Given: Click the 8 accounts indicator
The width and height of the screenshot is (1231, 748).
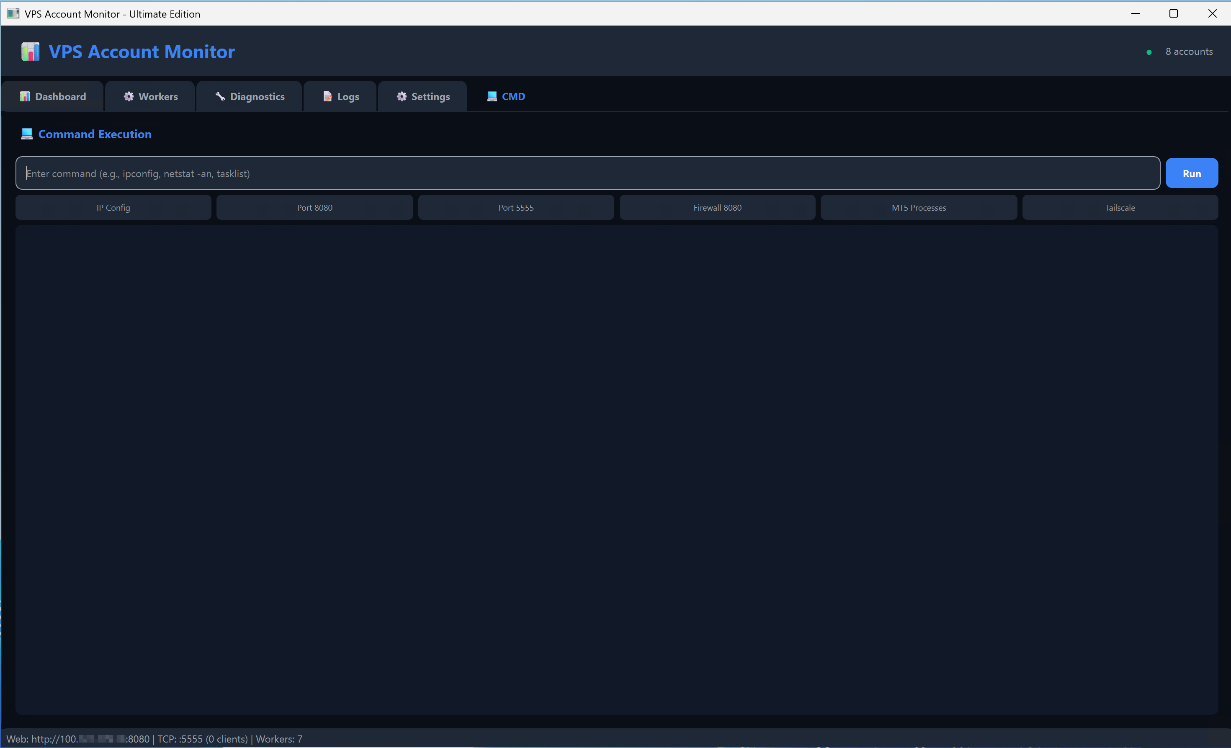Looking at the screenshot, I should click(x=1190, y=52).
